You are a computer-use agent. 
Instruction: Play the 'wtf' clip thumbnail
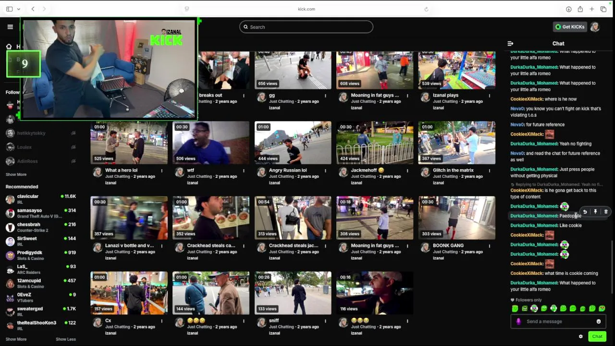coord(211,143)
